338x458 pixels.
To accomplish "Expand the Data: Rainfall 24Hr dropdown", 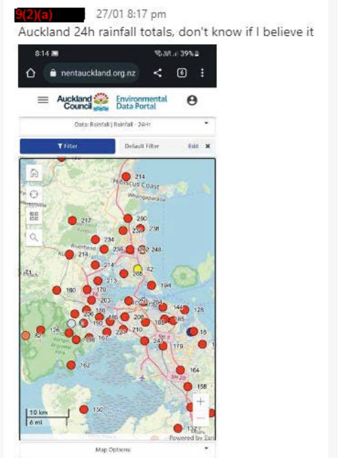I will point(118,125).
